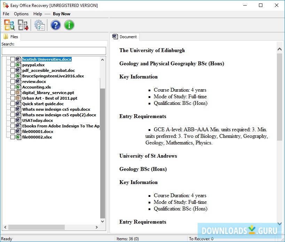Click the Word icon next to pdf_accesible_acrobat.doc
This screenshot has width=285, height=242.
[x=18, y=70]
